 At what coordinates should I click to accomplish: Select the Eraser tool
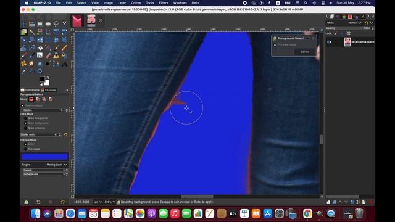point(48,55)
